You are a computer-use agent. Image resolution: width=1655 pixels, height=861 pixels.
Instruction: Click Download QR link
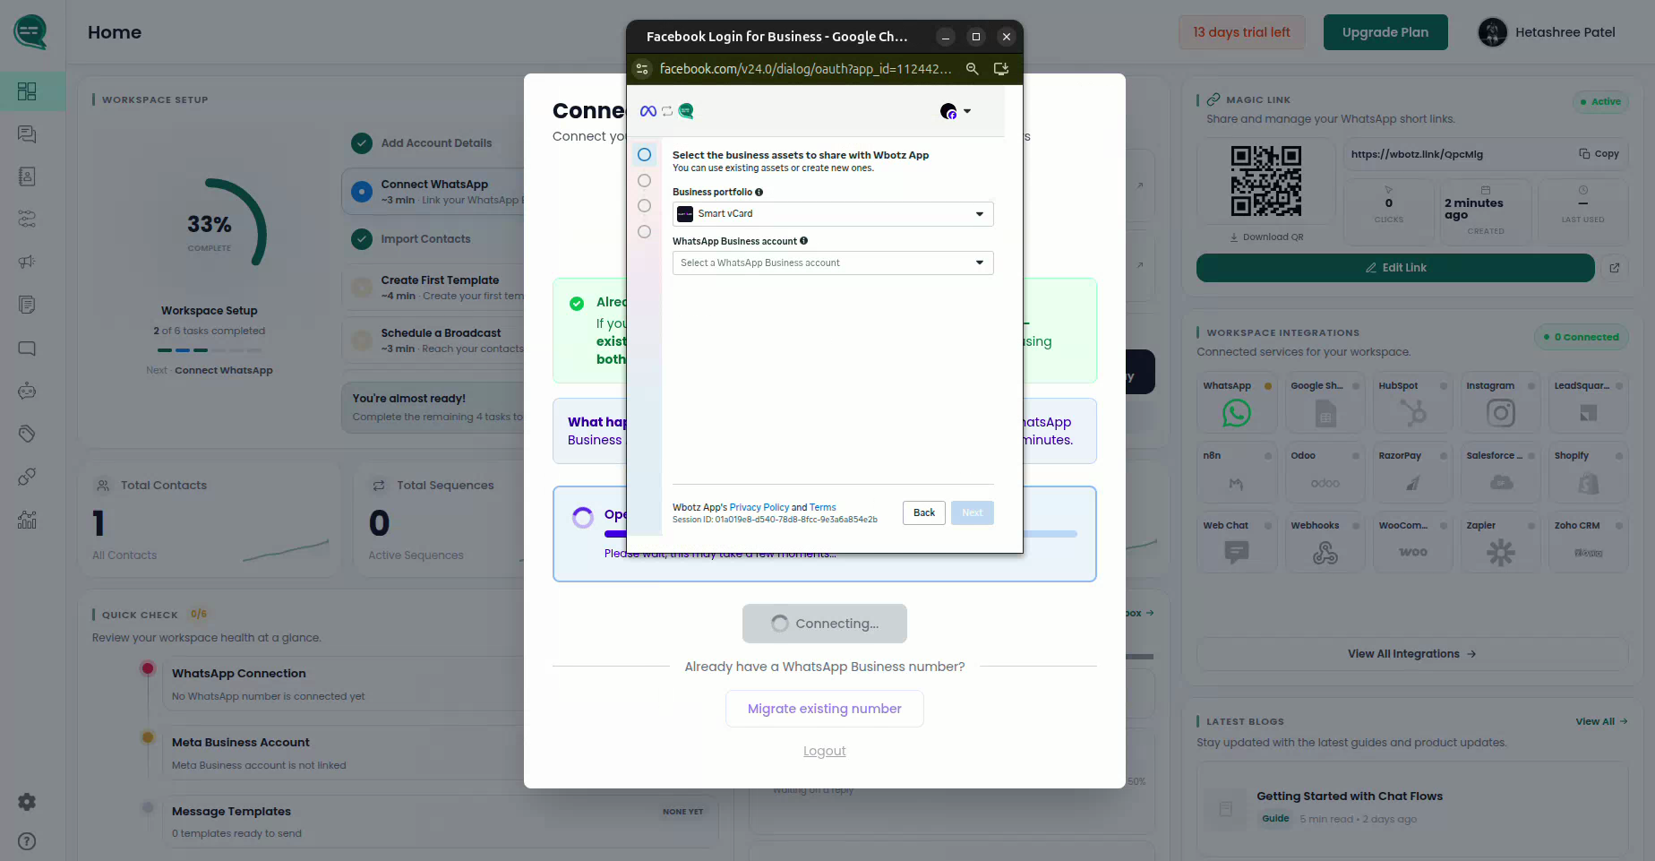(x=1266, y=237)
